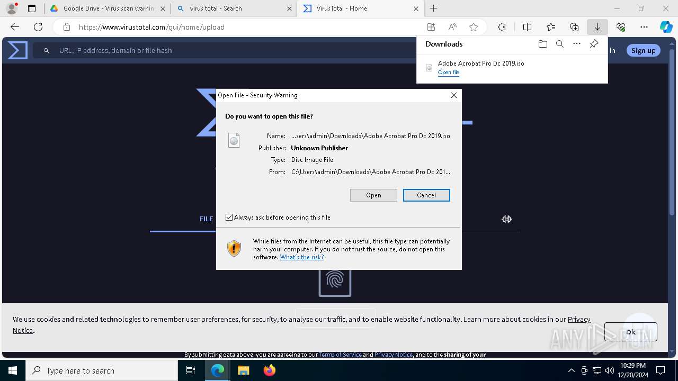
Task: Click the Read aloud icon
Action: (x=452, y=27)
